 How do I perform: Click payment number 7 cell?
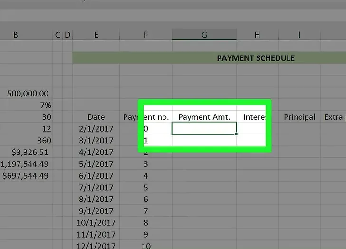(146, 211)
